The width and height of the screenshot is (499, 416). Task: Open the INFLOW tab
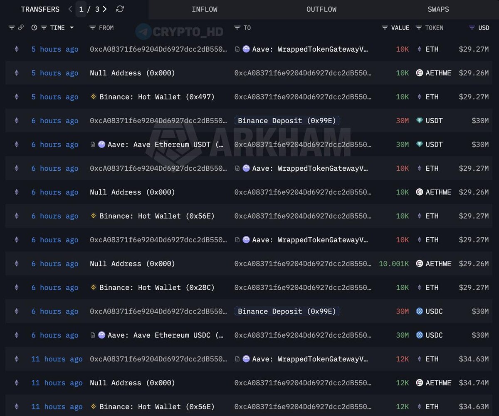pos(205,9)
